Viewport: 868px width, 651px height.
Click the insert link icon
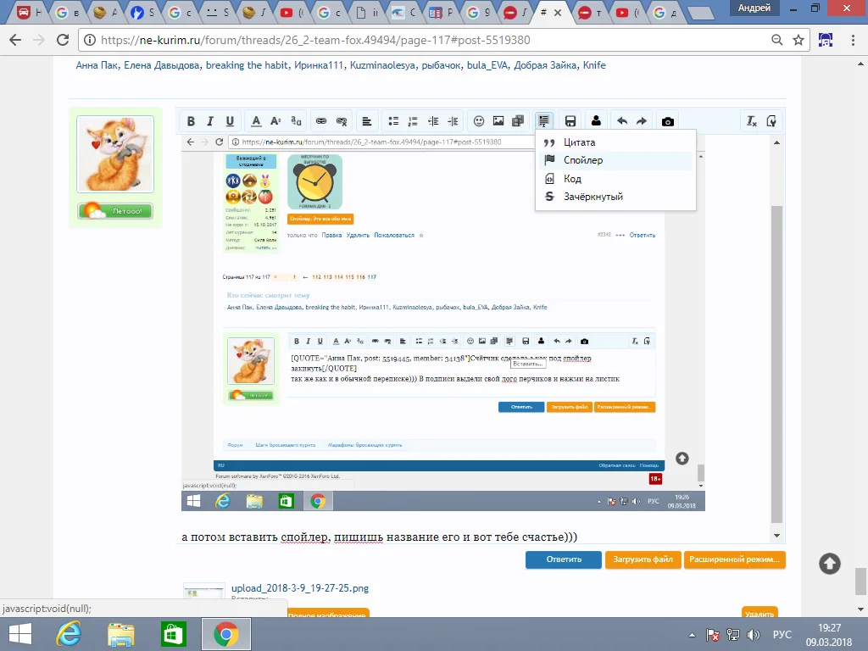click(321, 121)
